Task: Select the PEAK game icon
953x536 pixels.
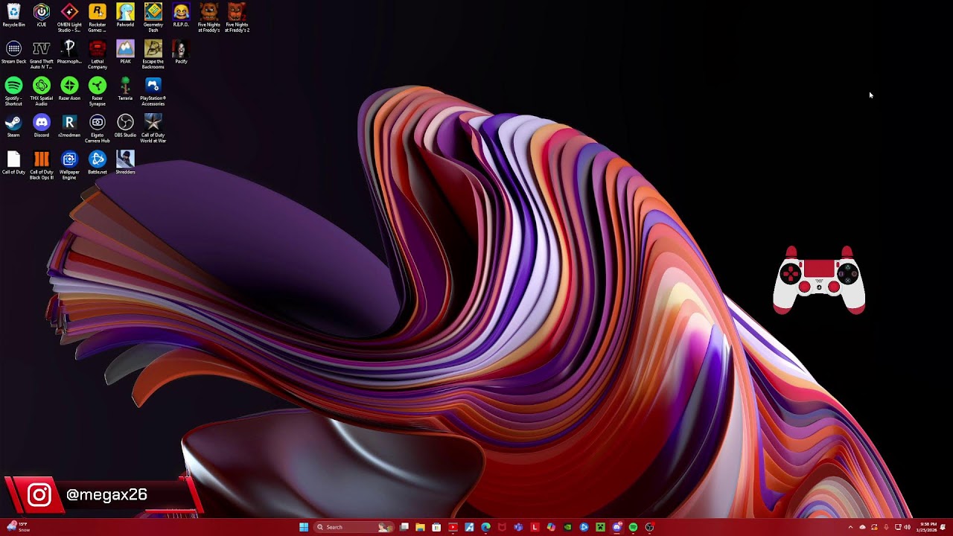Action: (125, 53)
